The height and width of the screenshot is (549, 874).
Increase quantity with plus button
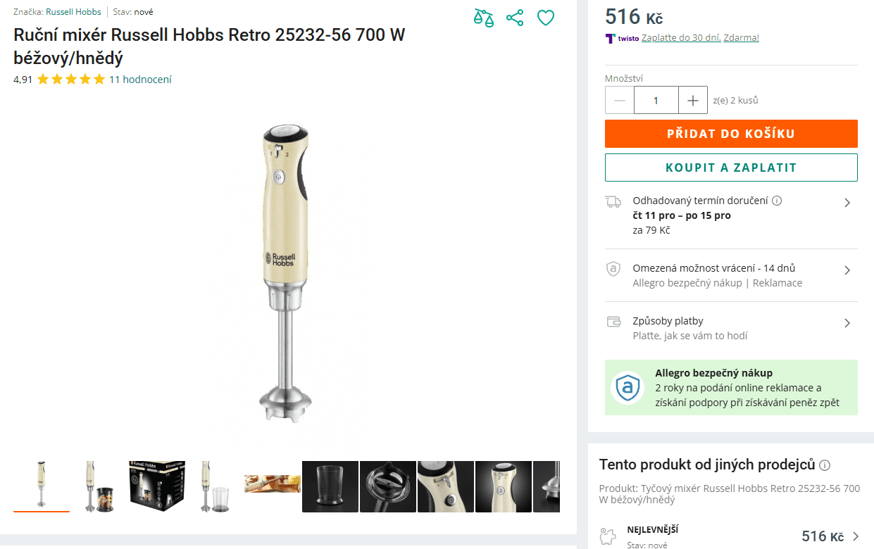pyautogui.click(x=693, y=101)
